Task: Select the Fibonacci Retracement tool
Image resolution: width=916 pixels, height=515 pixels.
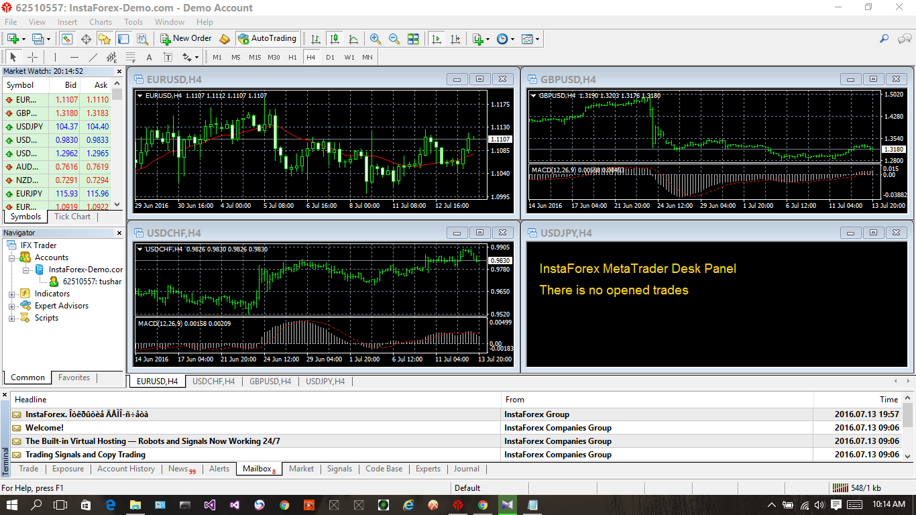Action: pyautogui.click(x=131, y=57)
